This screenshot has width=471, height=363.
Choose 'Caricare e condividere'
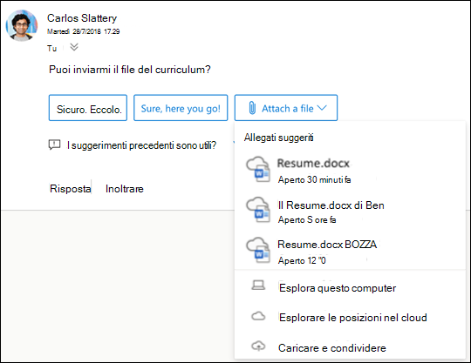[350, 347]
